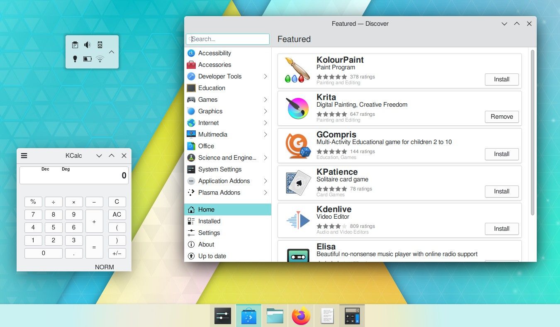
Task: Remove Krita
Action: tap(502, 117)
